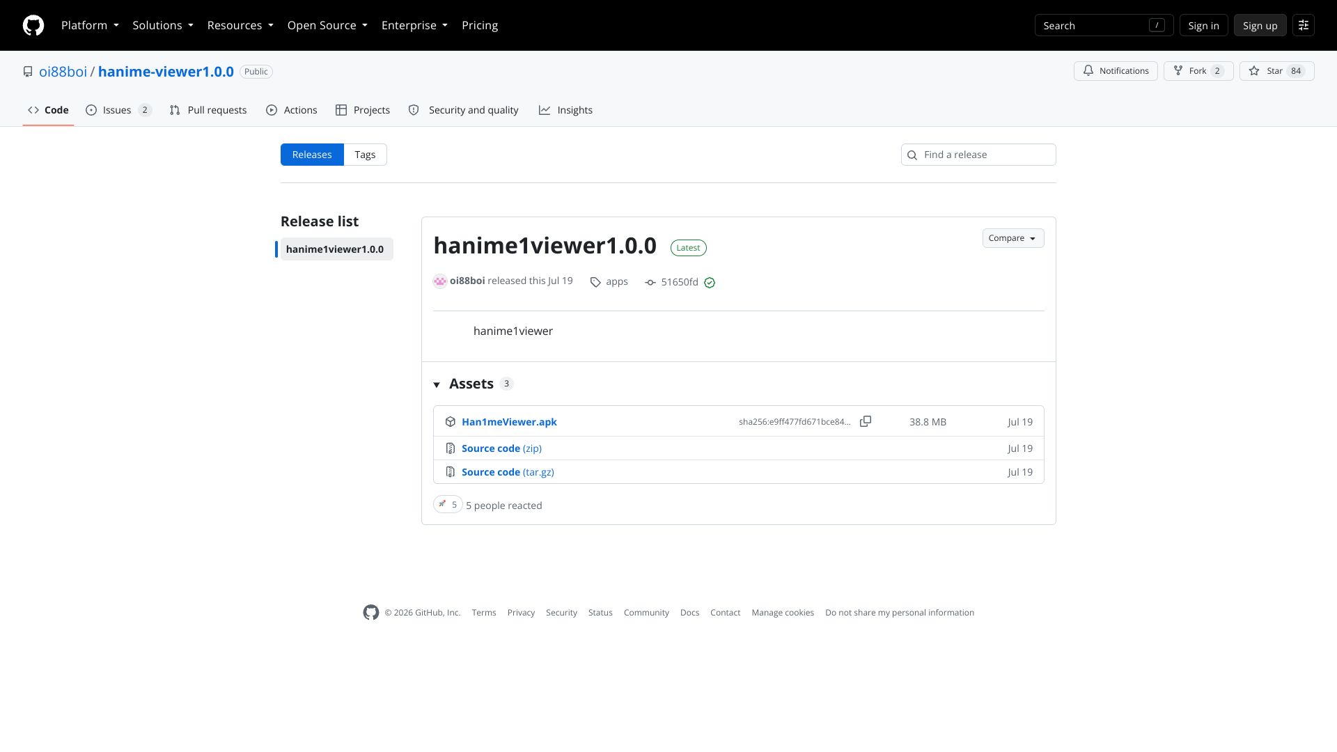Select the Tags toggle button
The height and width of the screenshot is (752, 1337).
pyautogui.click(x=365, y=155)
